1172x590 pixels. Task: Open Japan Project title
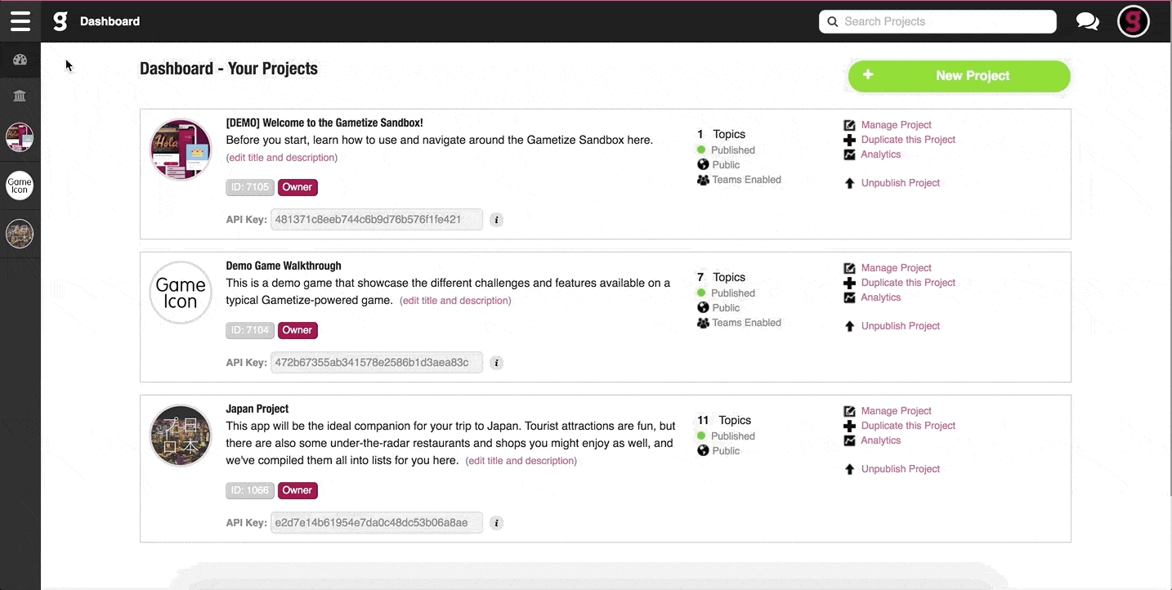point(257,409)
